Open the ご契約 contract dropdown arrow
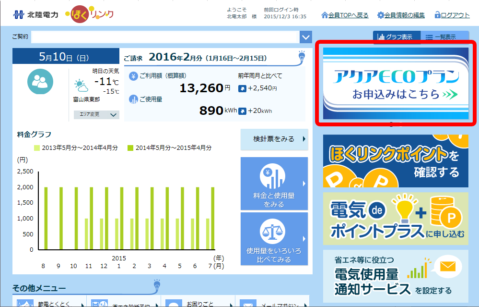479x307 pixels. tap(305, 37)
